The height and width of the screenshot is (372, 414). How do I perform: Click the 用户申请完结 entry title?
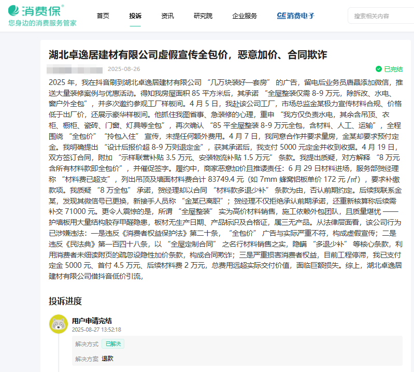click(x=92, y=321)
